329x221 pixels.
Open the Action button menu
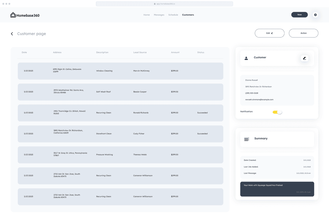pyautogui.click(x=303, y=33)
